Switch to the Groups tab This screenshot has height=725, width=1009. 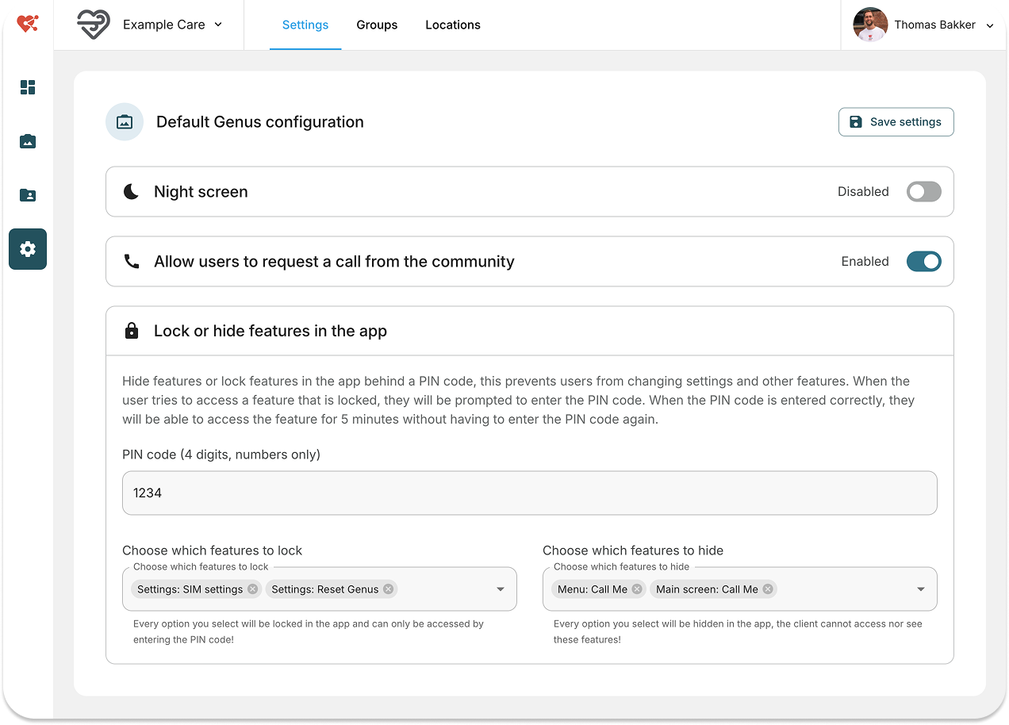[x=377, y=25]
